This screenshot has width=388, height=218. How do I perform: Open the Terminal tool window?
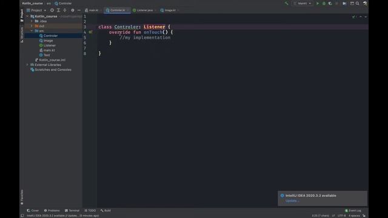pos(72,211)
